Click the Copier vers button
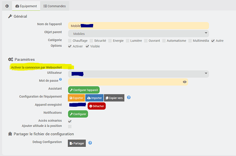 [x=114, y=98]
